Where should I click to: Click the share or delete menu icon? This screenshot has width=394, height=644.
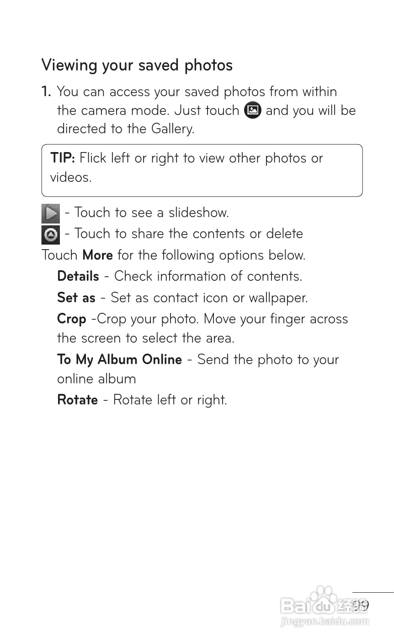51,235
